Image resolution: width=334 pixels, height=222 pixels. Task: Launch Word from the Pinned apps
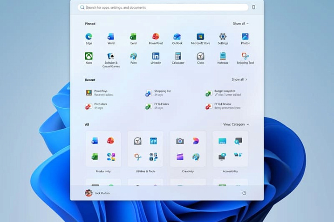click(x=111, y=39)
